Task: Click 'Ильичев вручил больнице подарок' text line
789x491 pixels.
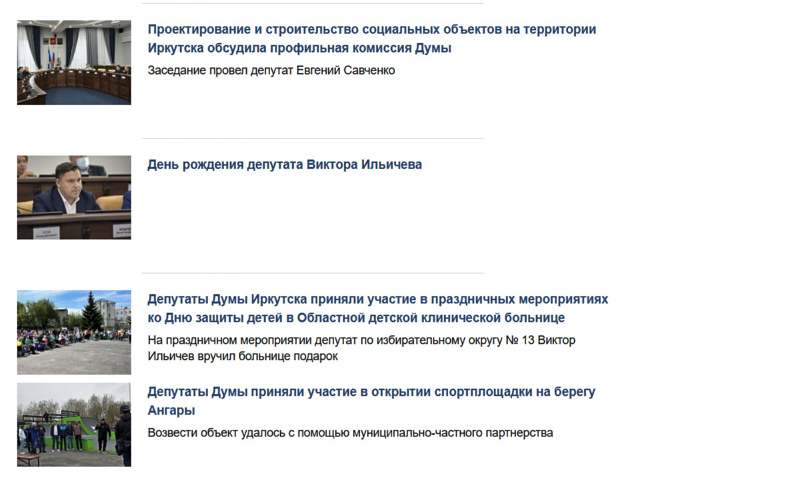Action: (x=243, y=356)
